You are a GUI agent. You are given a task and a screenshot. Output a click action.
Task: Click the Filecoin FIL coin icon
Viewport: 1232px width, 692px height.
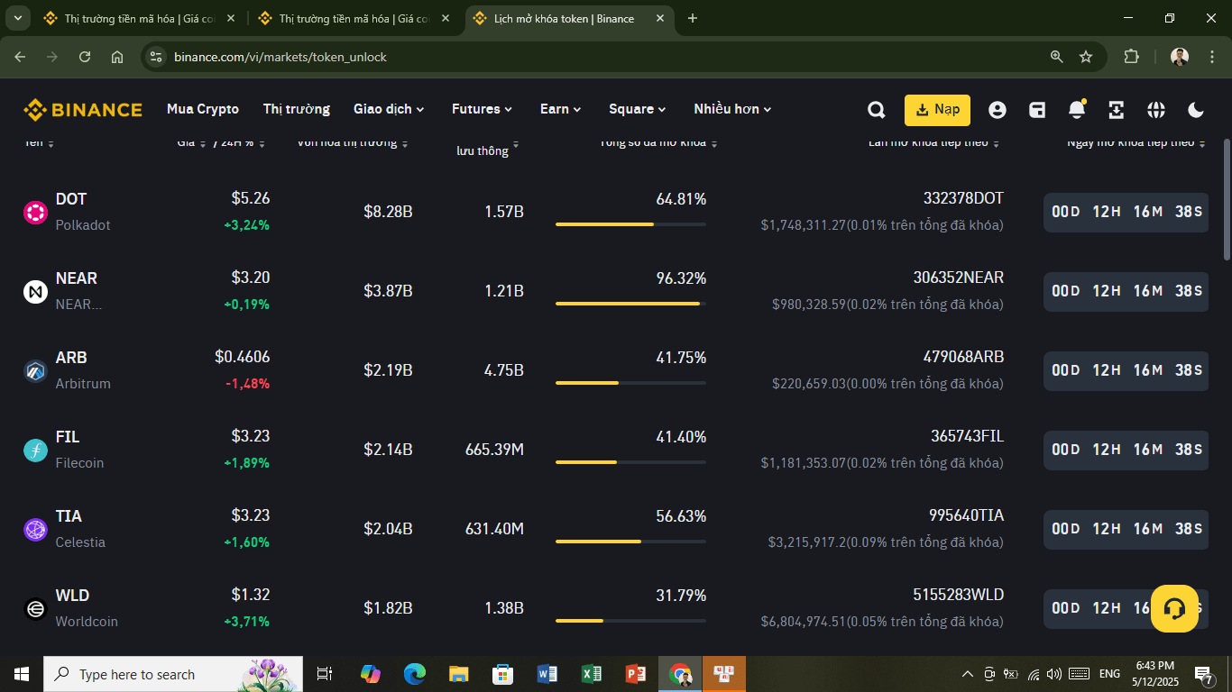(x=35, y=451)
